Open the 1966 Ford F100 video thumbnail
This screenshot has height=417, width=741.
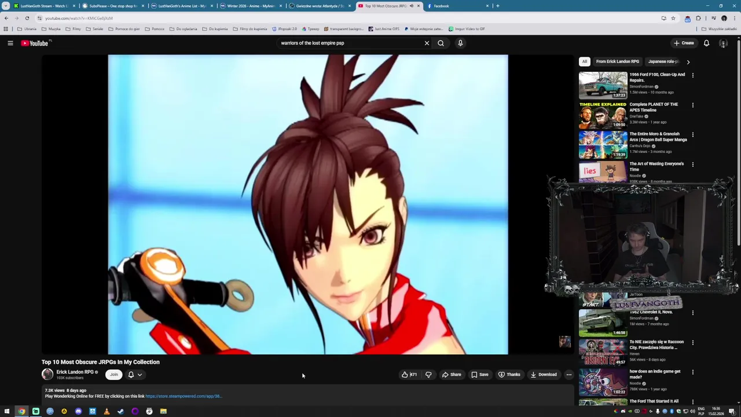click(603, 85)
